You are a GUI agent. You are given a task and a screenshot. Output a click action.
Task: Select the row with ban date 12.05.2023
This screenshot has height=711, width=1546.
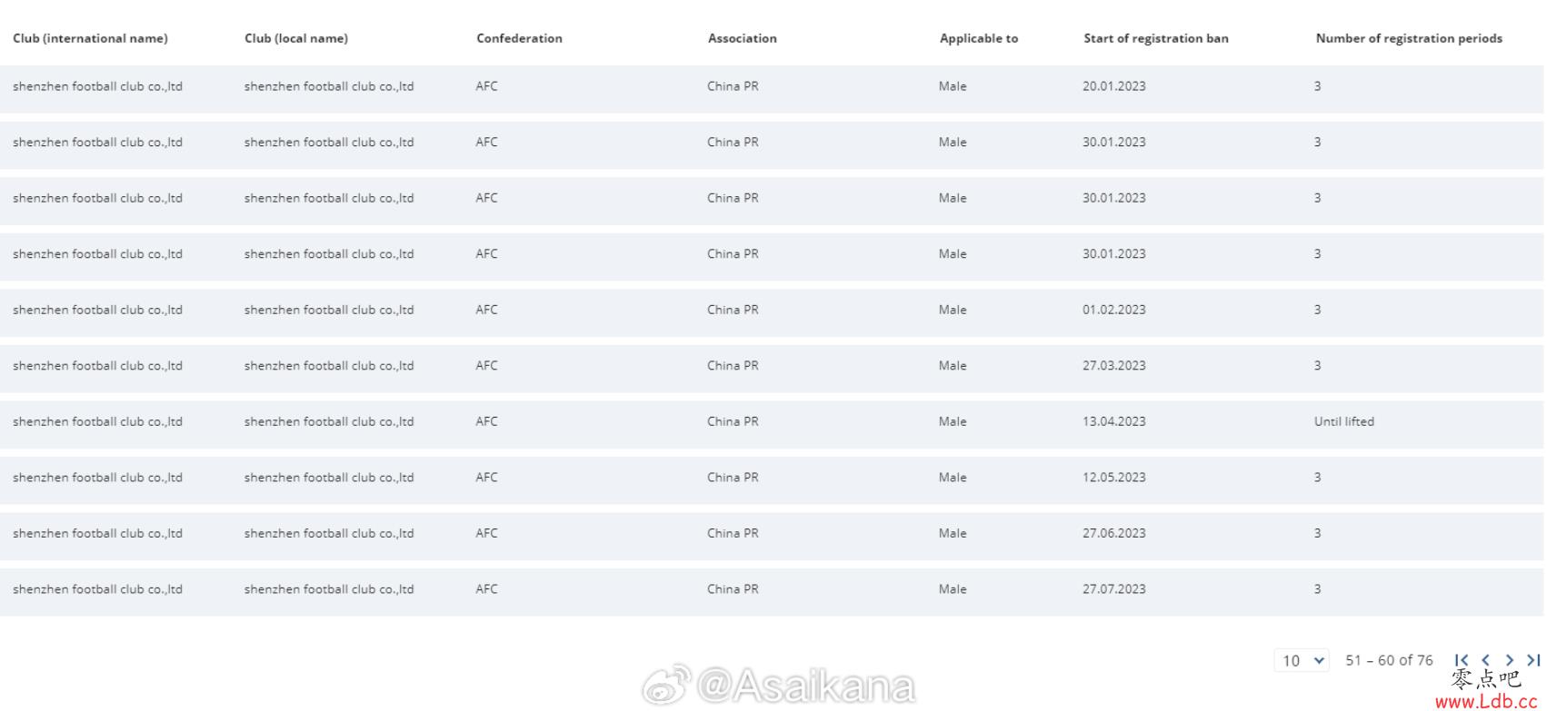click(x=1114, y=478)
